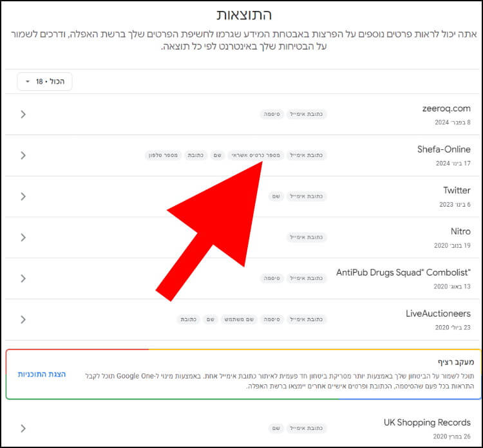Expand the LiveAuctioneers breach row chevron

(23, 320)
